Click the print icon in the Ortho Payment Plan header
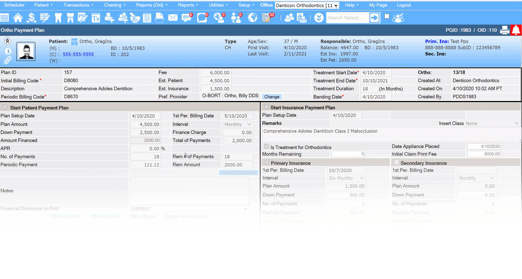 click(x=504, y=30)
